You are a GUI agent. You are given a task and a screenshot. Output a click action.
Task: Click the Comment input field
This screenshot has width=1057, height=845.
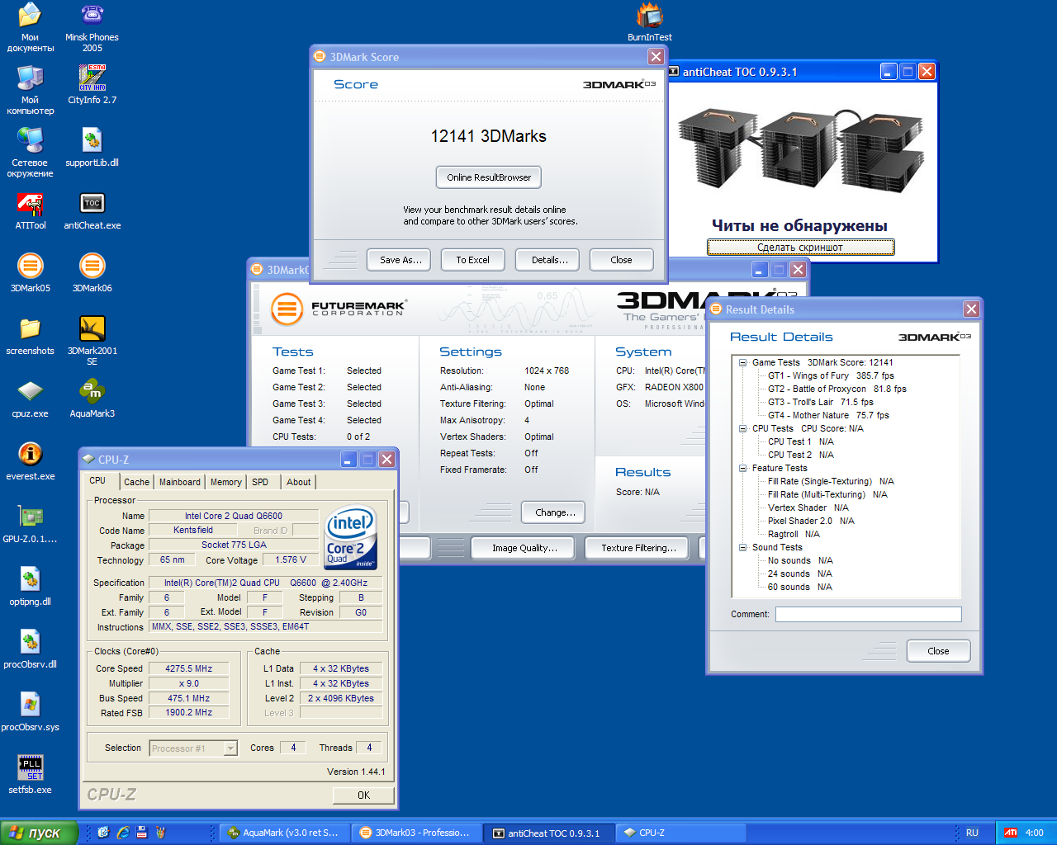869,614
